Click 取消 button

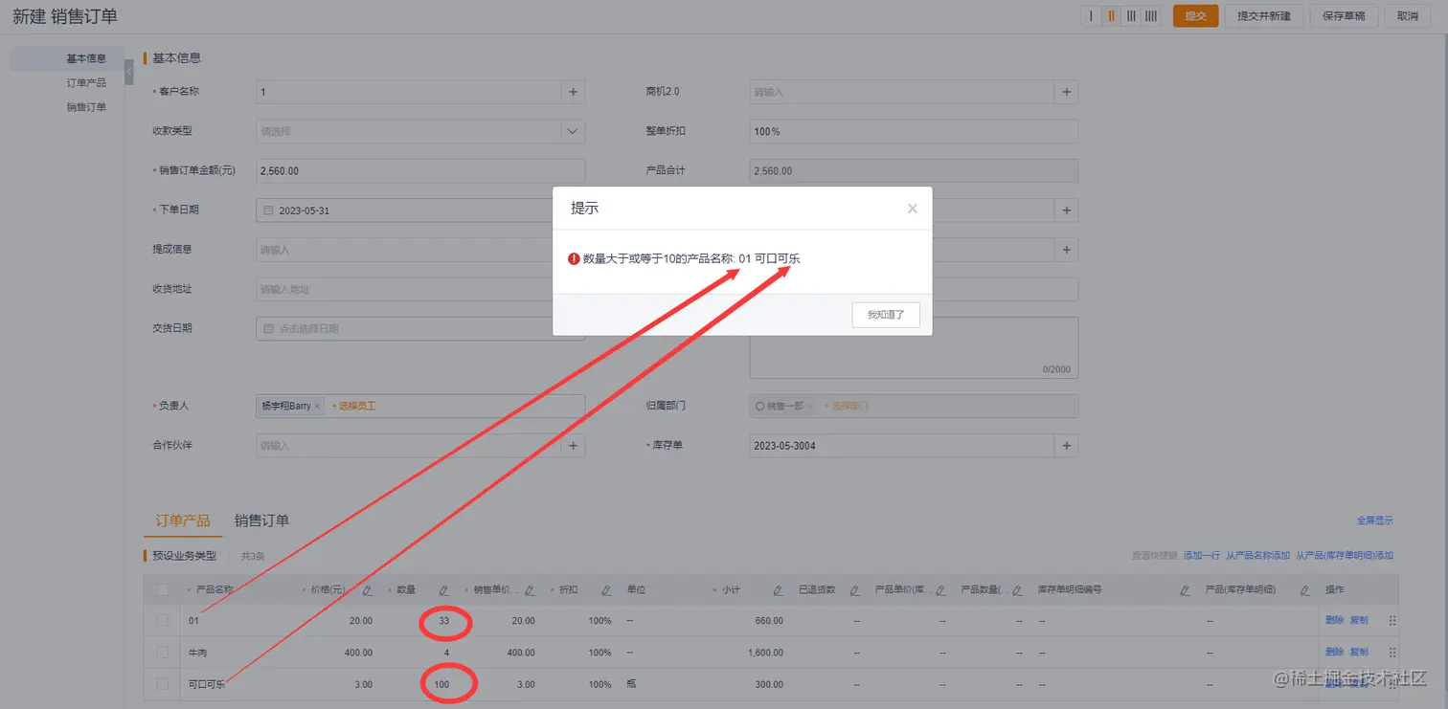click(1408, 16)
